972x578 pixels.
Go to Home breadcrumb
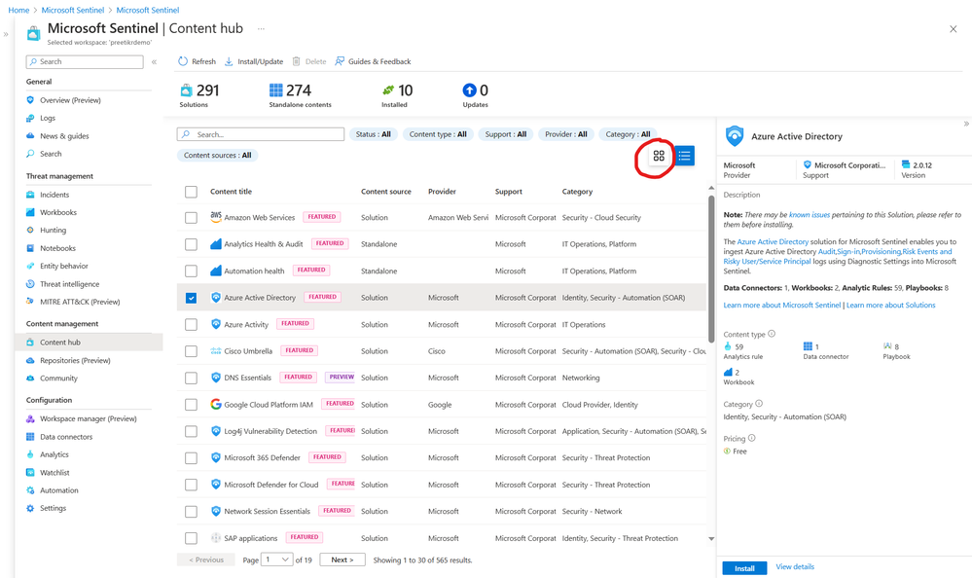tap(18, 10)
